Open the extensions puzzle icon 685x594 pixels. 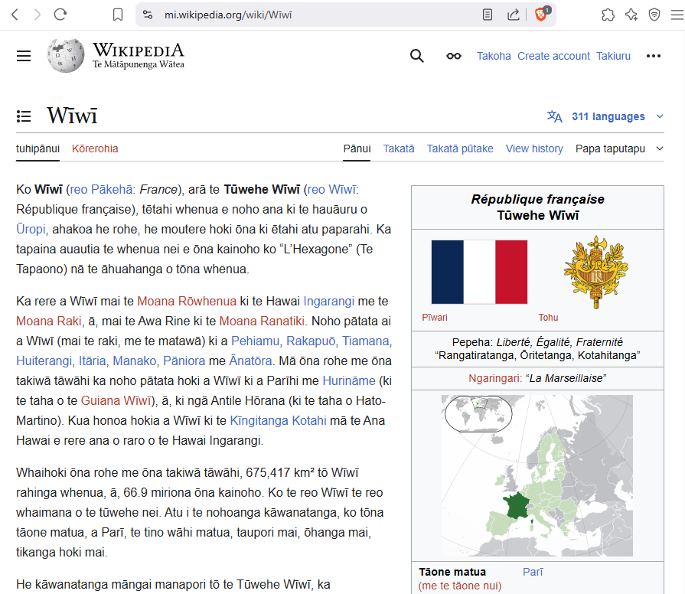[x=608, y=15]
